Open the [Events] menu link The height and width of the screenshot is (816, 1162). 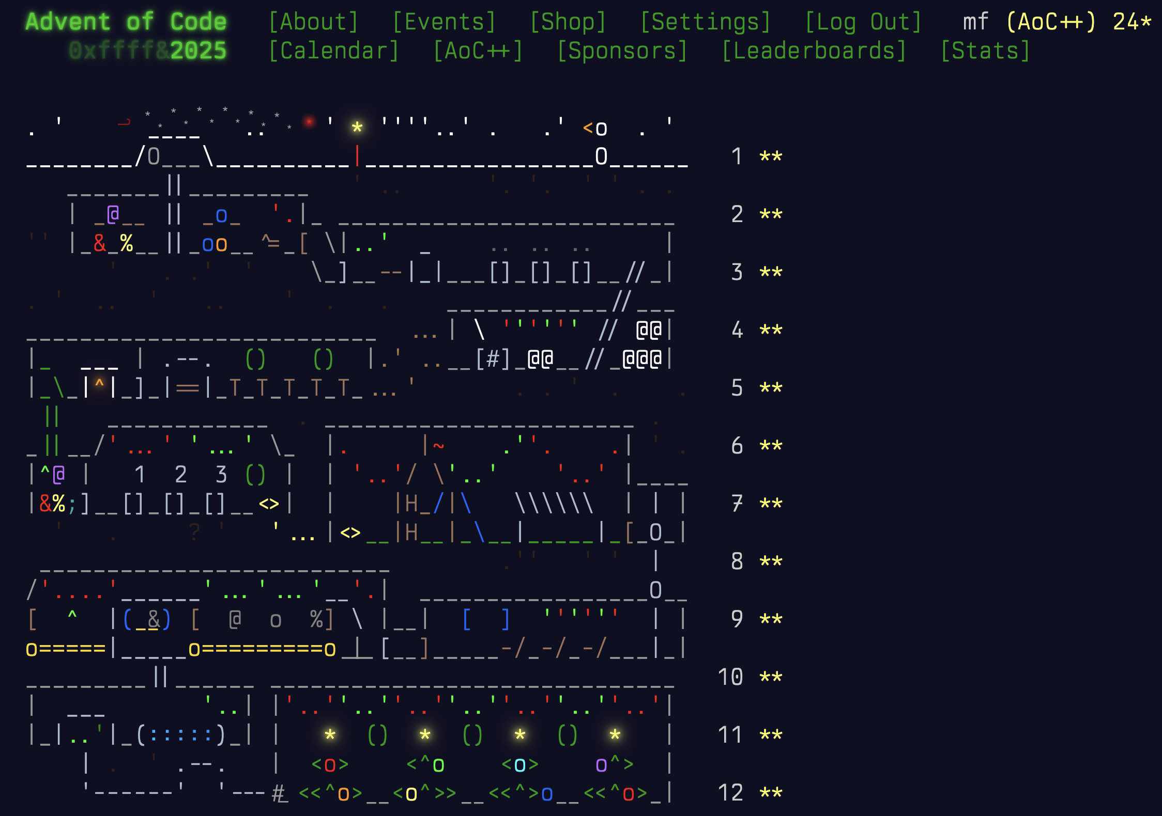click(x=444, y=22)
